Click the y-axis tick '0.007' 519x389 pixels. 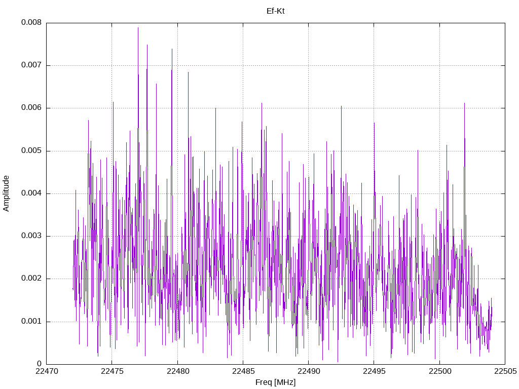click(31, 65)
